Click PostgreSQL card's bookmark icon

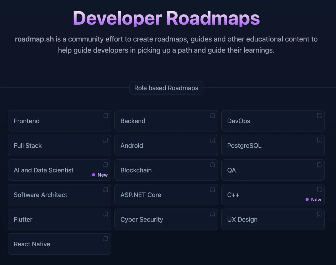click(x=319, y=140)
